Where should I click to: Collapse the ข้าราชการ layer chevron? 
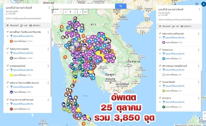pos(160,102)
